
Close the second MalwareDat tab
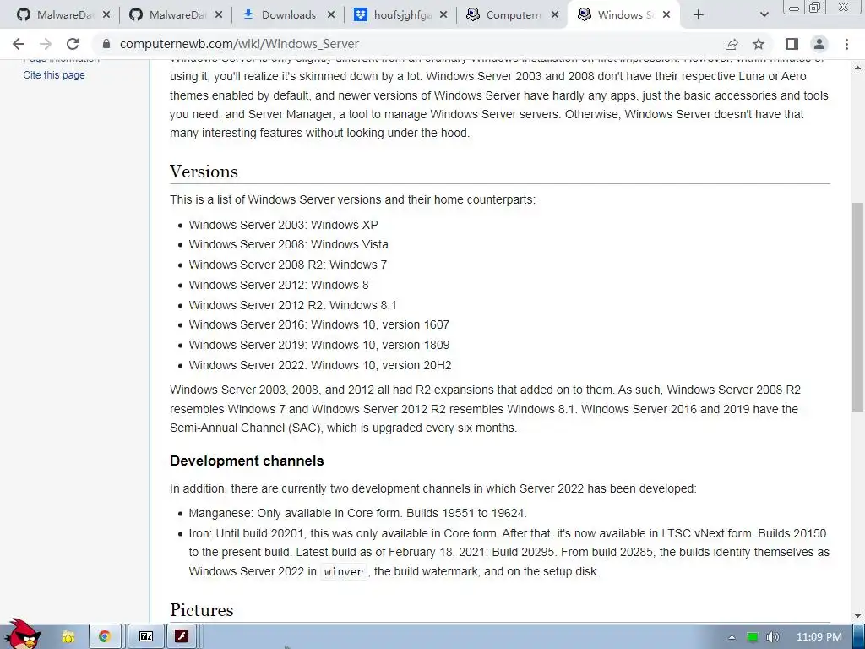click(x=219, y=15)
